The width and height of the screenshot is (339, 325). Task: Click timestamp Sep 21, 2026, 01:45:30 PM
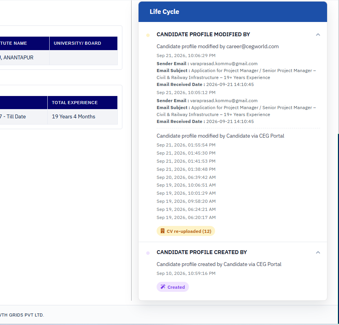[186, 153]
